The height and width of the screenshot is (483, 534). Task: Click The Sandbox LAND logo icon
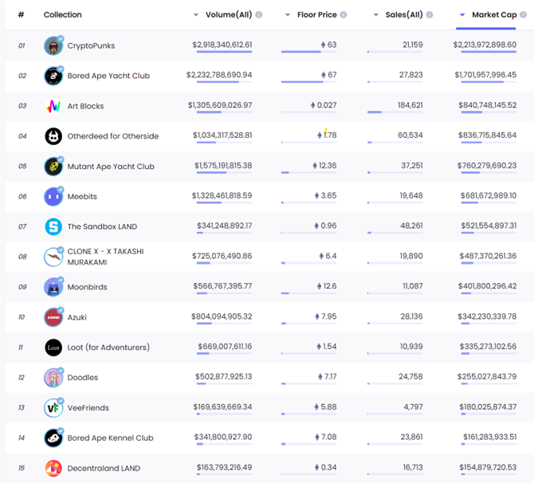click(53, 226)
